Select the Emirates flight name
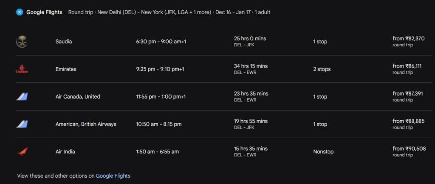 click(x=66, y=69)
